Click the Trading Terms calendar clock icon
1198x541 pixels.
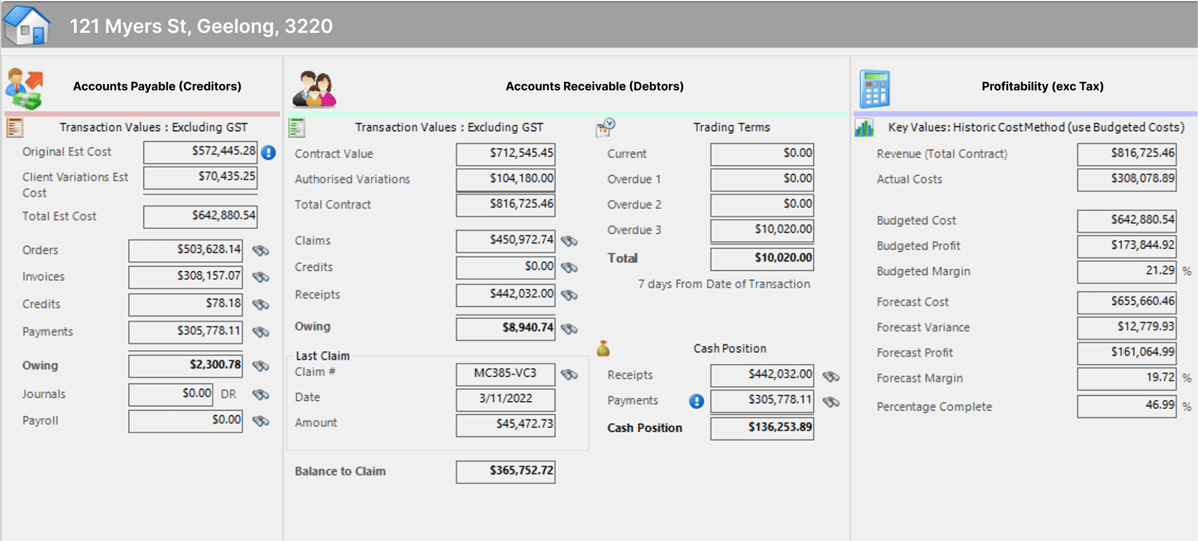605,128
